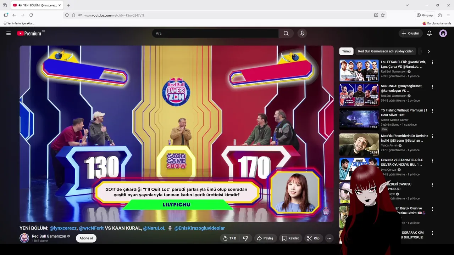Click the search magnifier button

tap(286, 33)
